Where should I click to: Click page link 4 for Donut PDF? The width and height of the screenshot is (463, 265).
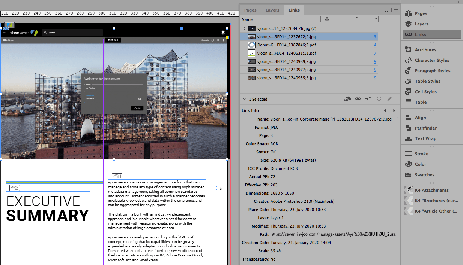point(375,45)
